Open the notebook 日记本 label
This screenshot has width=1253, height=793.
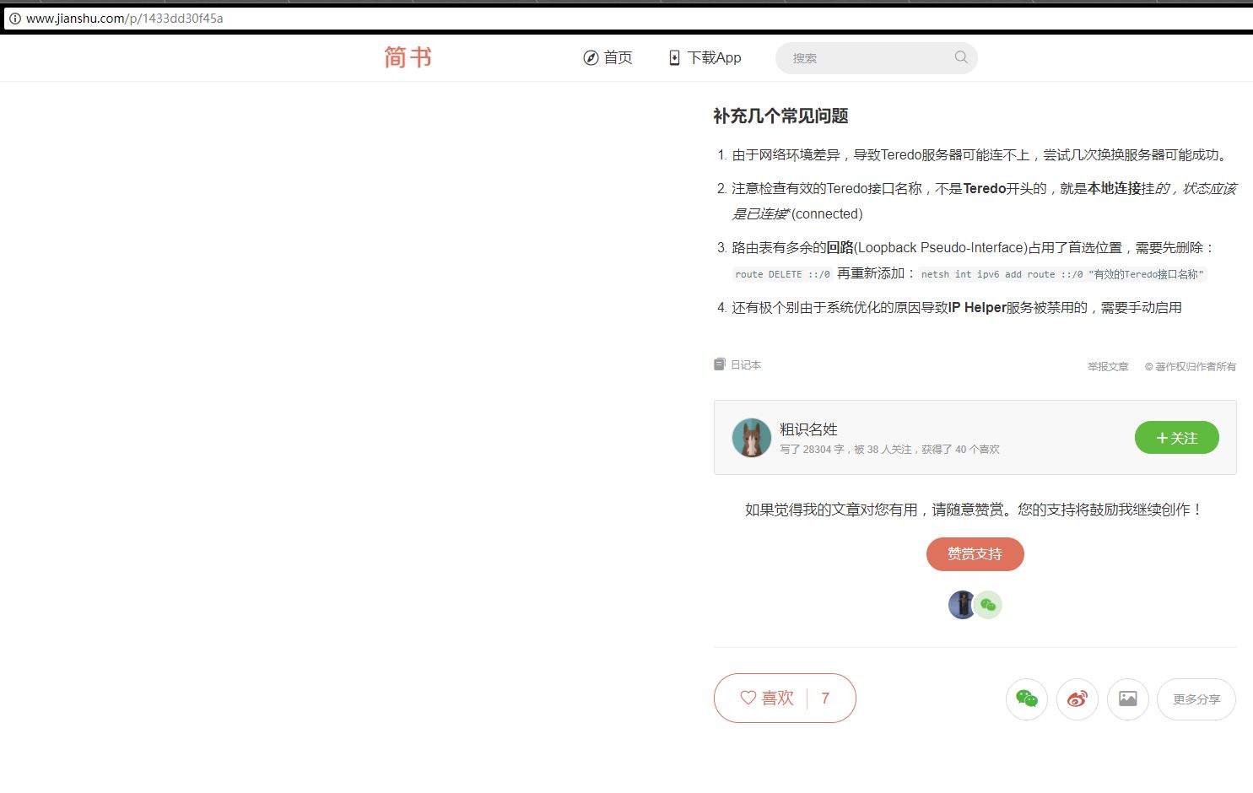pyautogui.click(x=744, y=364)
